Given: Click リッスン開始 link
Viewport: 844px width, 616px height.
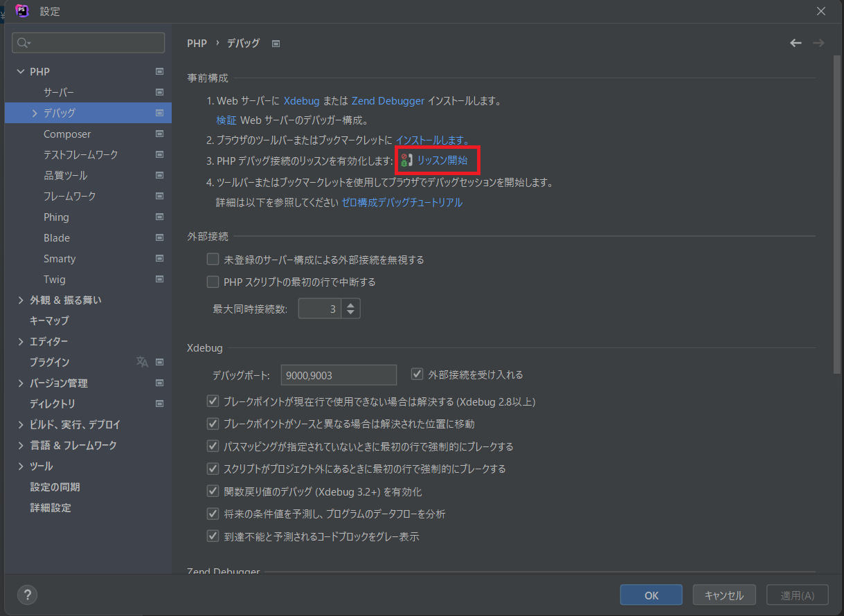Looking at the screenshot, I should tap(442, 160).
